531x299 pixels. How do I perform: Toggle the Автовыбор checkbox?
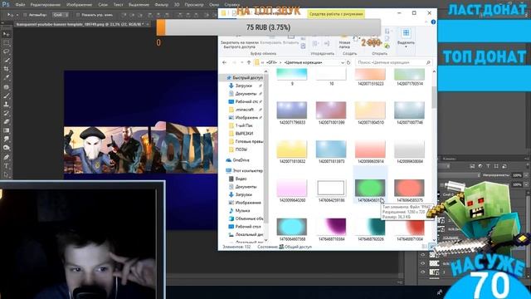(25, 15)
